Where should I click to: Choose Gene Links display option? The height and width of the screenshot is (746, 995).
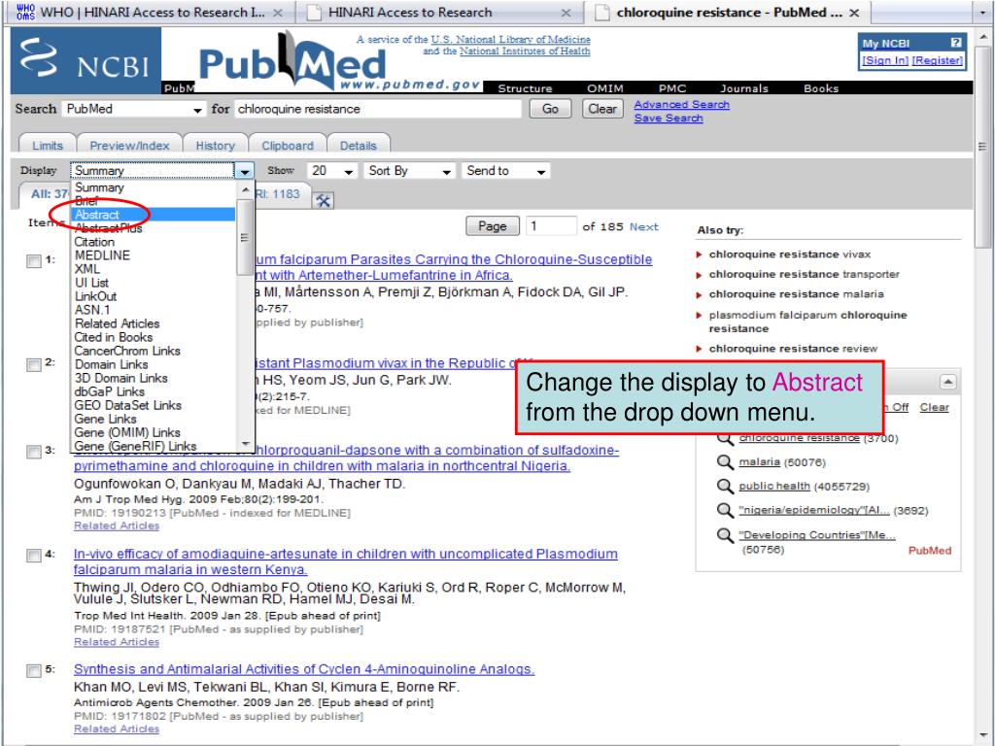[153, 419]
